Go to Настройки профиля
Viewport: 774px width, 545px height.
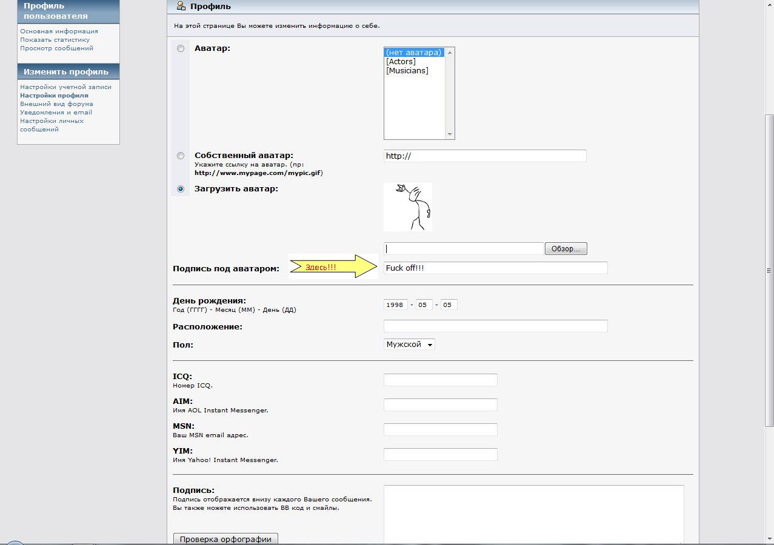[54, 96]
